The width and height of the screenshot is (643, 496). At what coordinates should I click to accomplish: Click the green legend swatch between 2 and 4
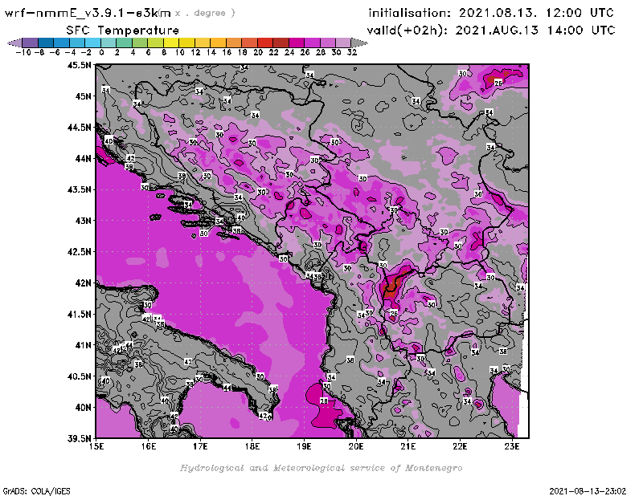point(125,43)
